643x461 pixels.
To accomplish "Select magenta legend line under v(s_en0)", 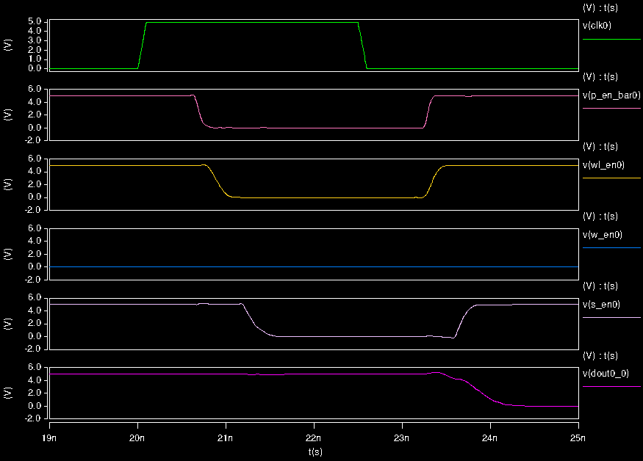I will (611, 317).
